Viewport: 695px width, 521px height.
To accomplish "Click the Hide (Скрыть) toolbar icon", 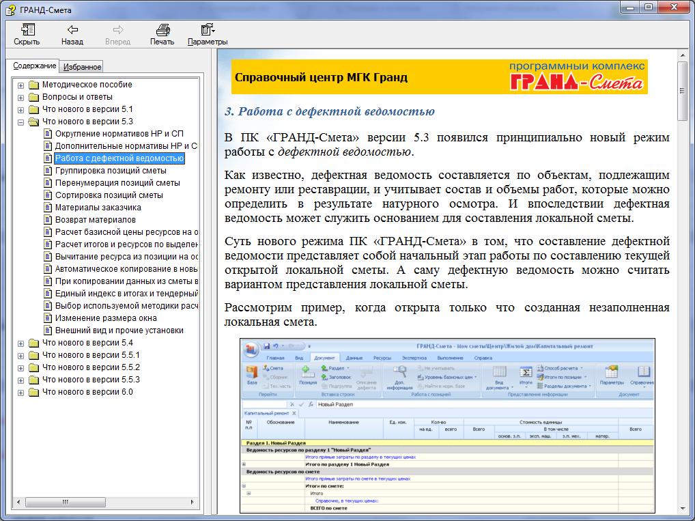I will point(27,30).
